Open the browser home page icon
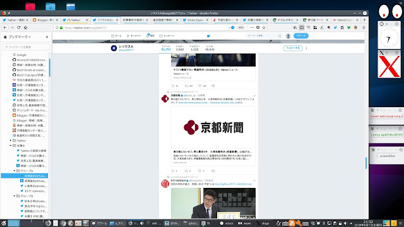Screen dimensions: 404x227 [x=25, y=28]
